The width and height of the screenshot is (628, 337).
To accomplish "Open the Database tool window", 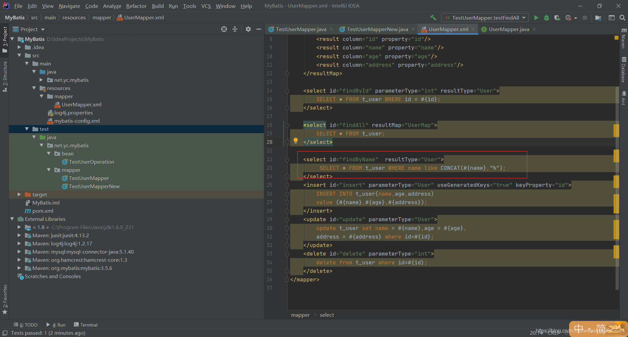I will [x=624, y=69].
